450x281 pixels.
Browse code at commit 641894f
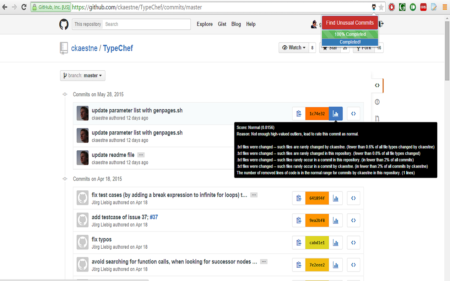(x=354, y=198)
